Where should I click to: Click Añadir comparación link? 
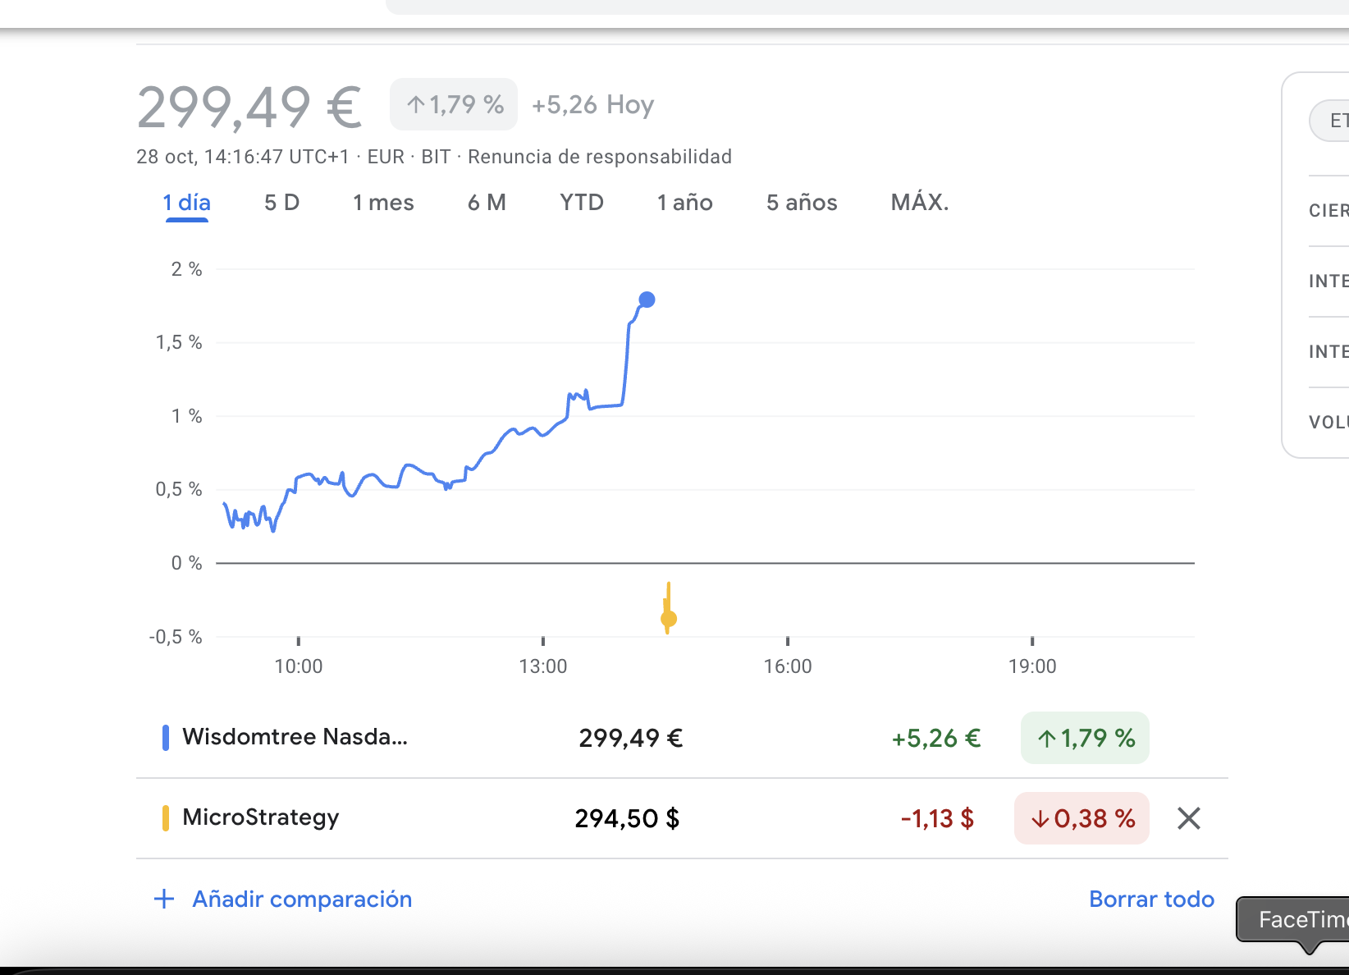pyautogui.click(x=302, y=899)
